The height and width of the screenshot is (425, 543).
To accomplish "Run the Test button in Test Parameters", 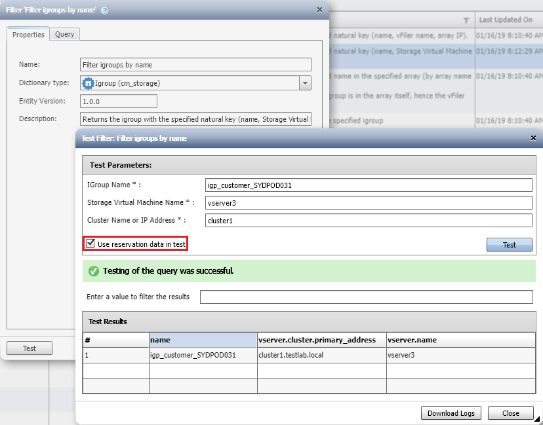I will coord(509,245).
